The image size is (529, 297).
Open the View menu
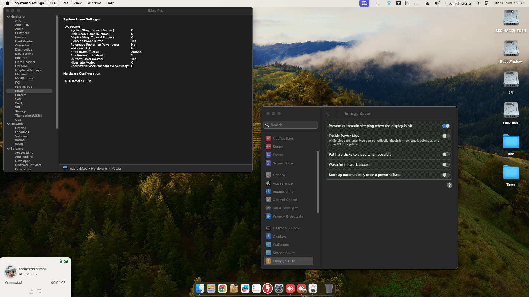pos(77,3)
